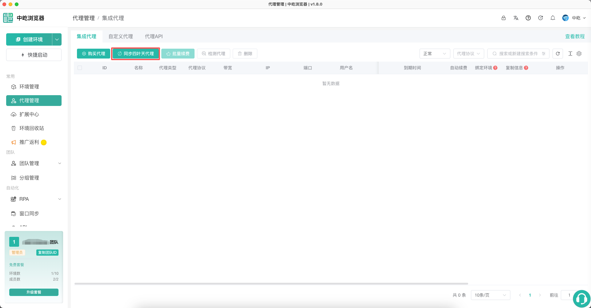Viewport: 591px width, 308px height.
Task: Open the 10条/页 page size dropdown
Action: 490,295
